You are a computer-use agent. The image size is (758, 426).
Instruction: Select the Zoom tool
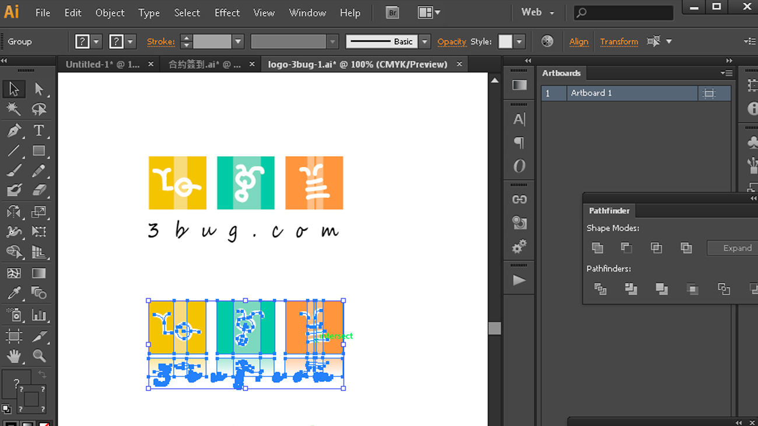(39, 355)
